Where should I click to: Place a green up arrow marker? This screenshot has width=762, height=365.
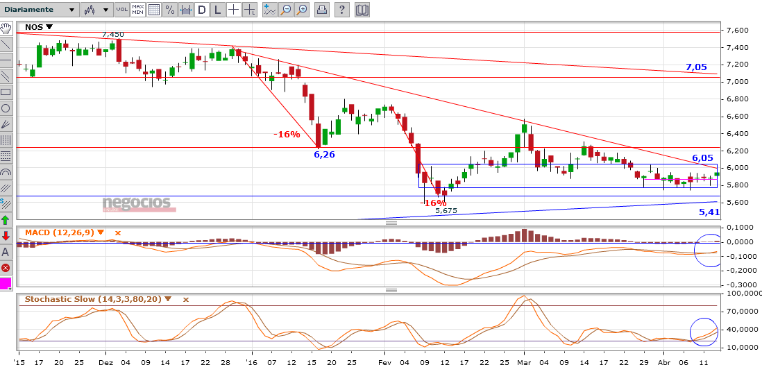tap(6, 220)
